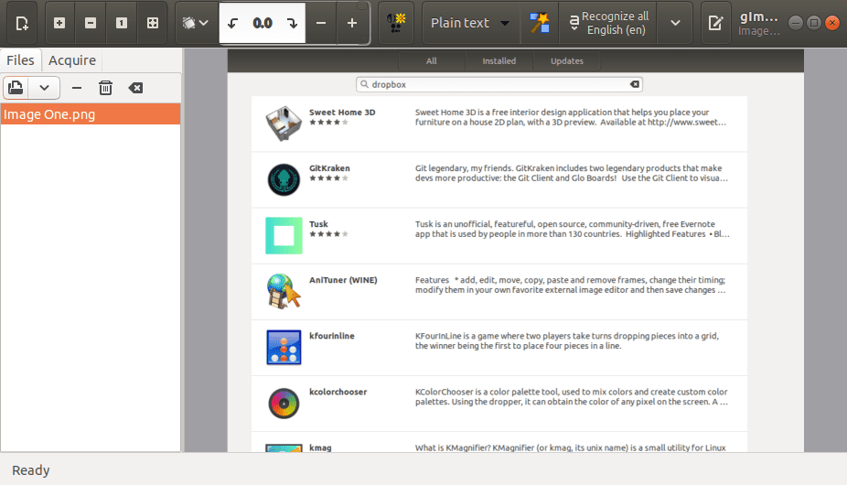The width and height of the screenshot is (847, 485).
Task: Open the Plain text mode dropdown
Action: tap(471, 23)
